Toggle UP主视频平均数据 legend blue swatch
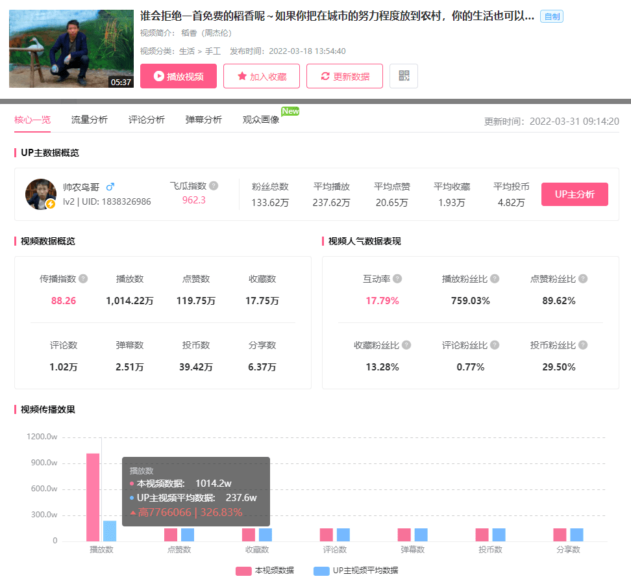 pos(321,571)
